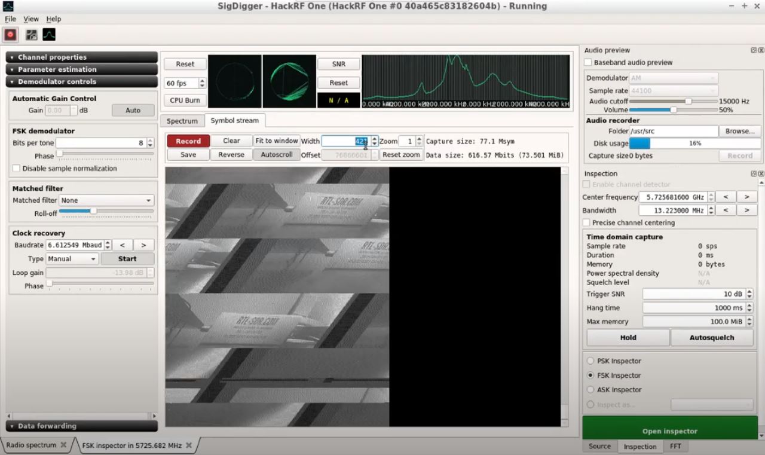Select the FSK Inspector radio button

[x=590, y=375]
